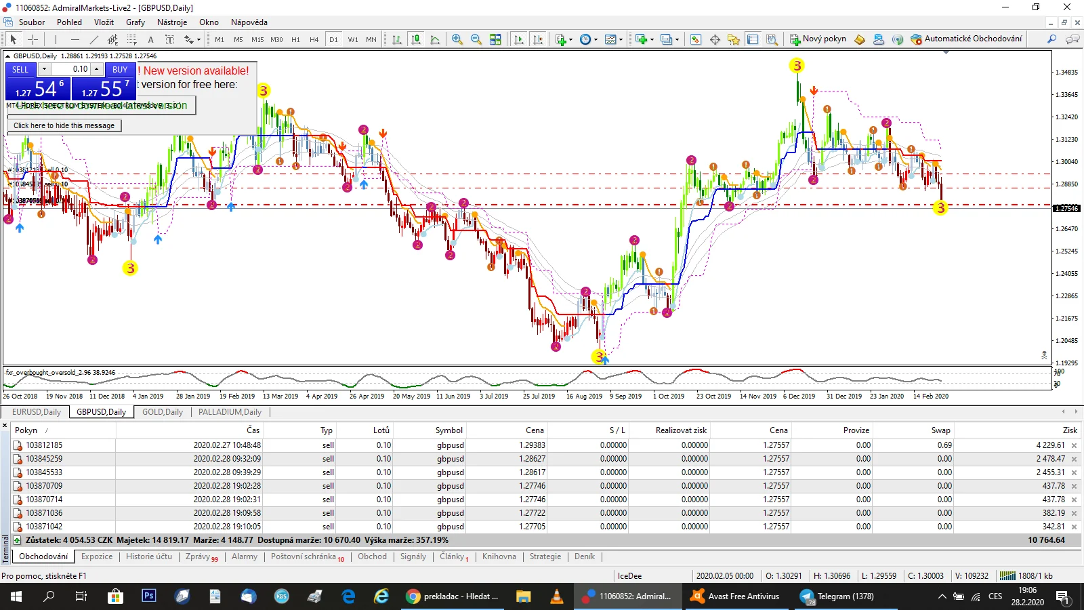Switch chart to W1 timeframe
This screenshot has height=610, width=1084.
353,39
